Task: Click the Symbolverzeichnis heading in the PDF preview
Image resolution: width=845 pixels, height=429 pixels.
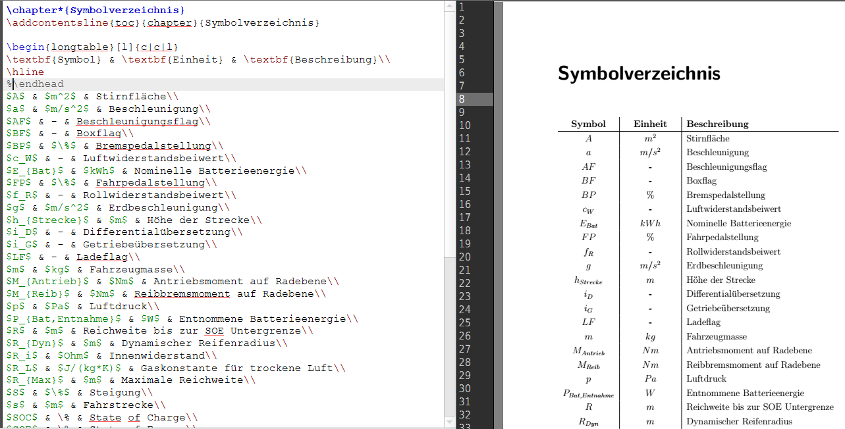Action: click(639, 73)
